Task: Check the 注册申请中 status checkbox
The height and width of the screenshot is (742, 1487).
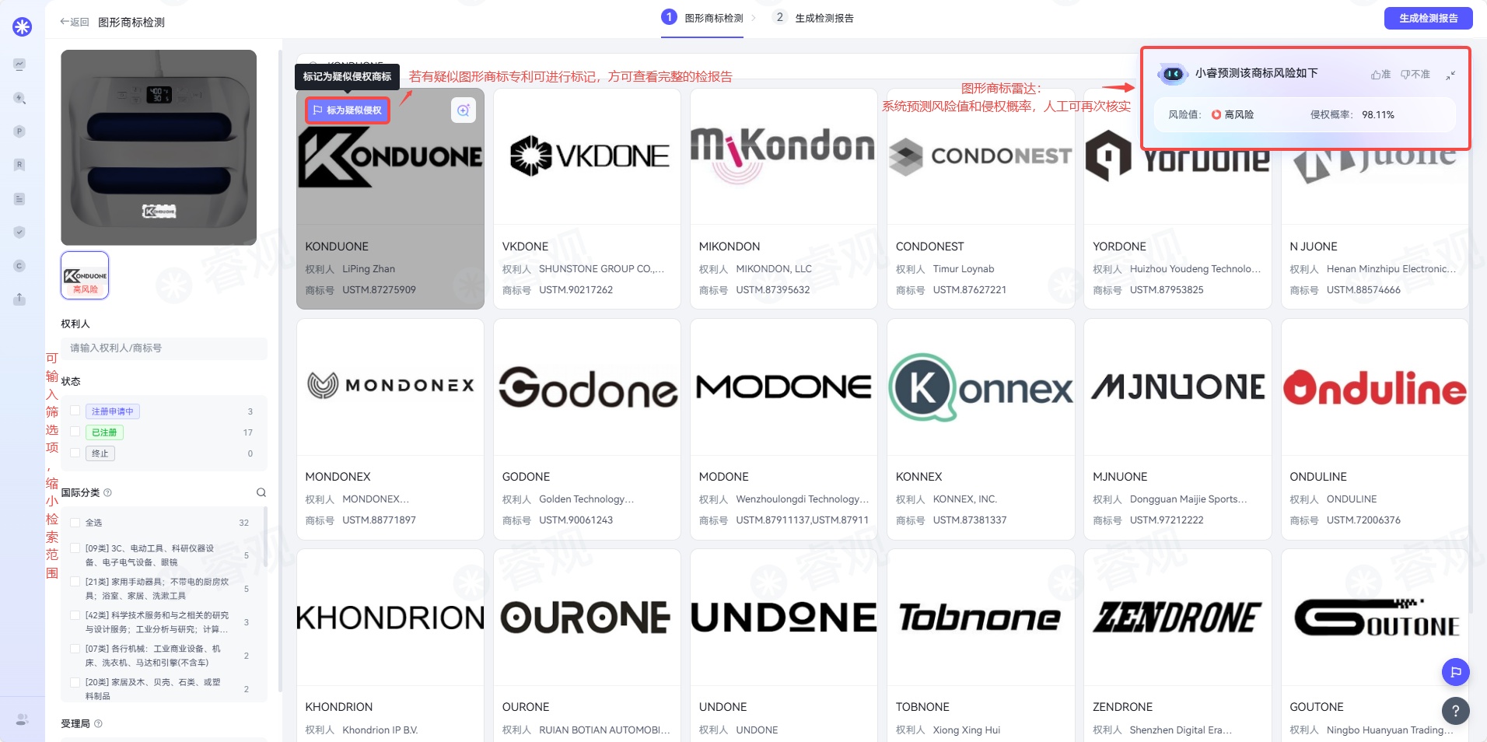Action: point(75,411)
